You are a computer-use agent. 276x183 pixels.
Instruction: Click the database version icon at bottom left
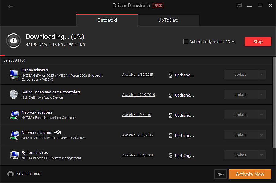pos(10,174)
